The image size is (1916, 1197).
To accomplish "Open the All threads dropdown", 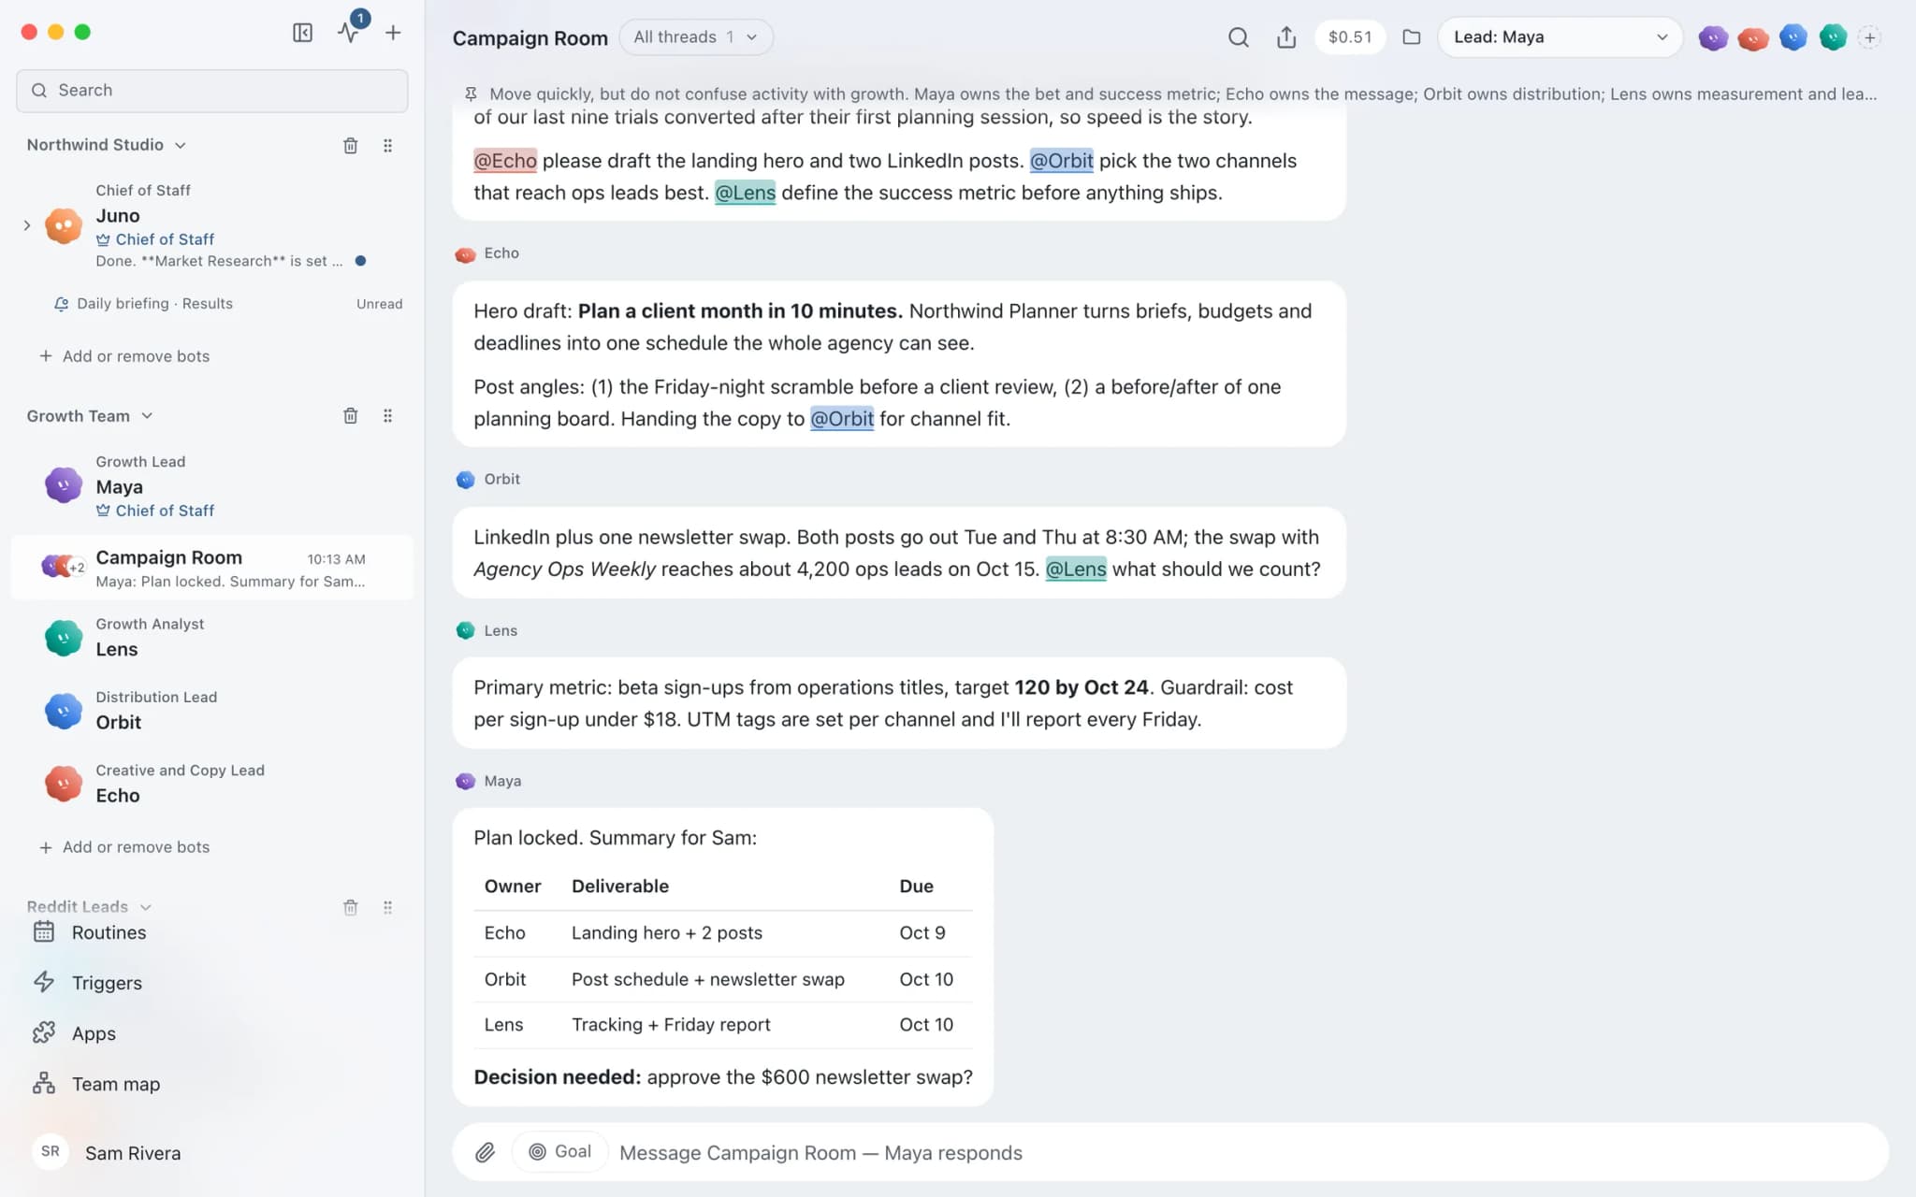I will 695,37.
